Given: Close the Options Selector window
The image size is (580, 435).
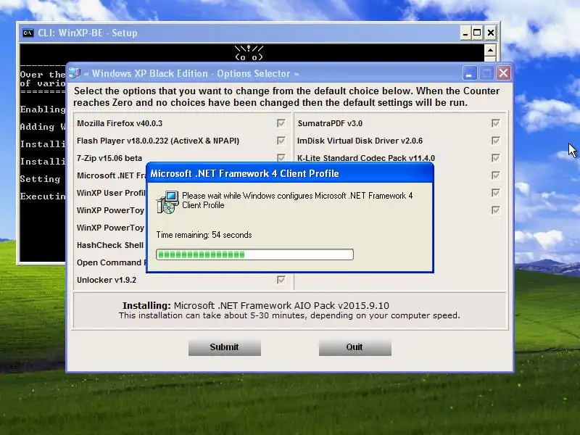Looking at the screenshot, I should coord(503,73).
